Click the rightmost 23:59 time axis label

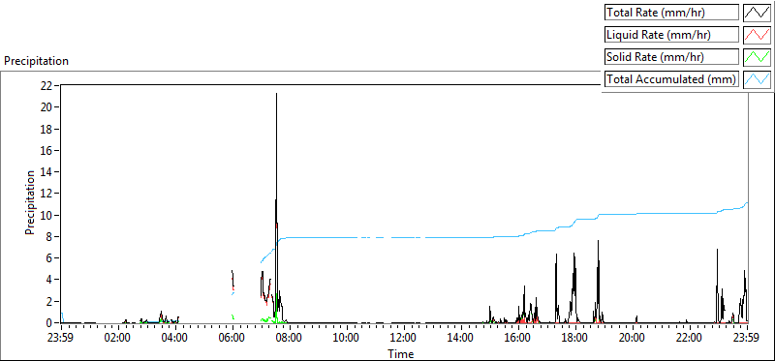(x=747, y=339)
